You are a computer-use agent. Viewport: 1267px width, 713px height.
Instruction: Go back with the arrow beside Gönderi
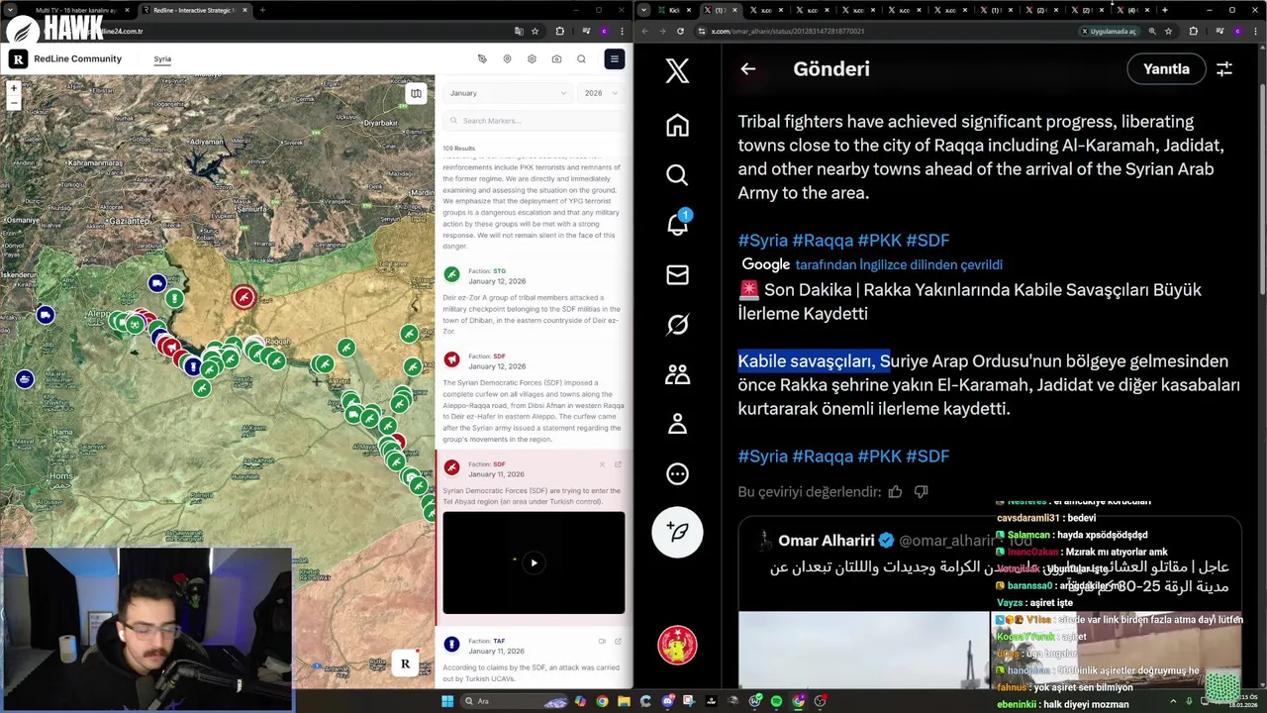coord(748,68)
